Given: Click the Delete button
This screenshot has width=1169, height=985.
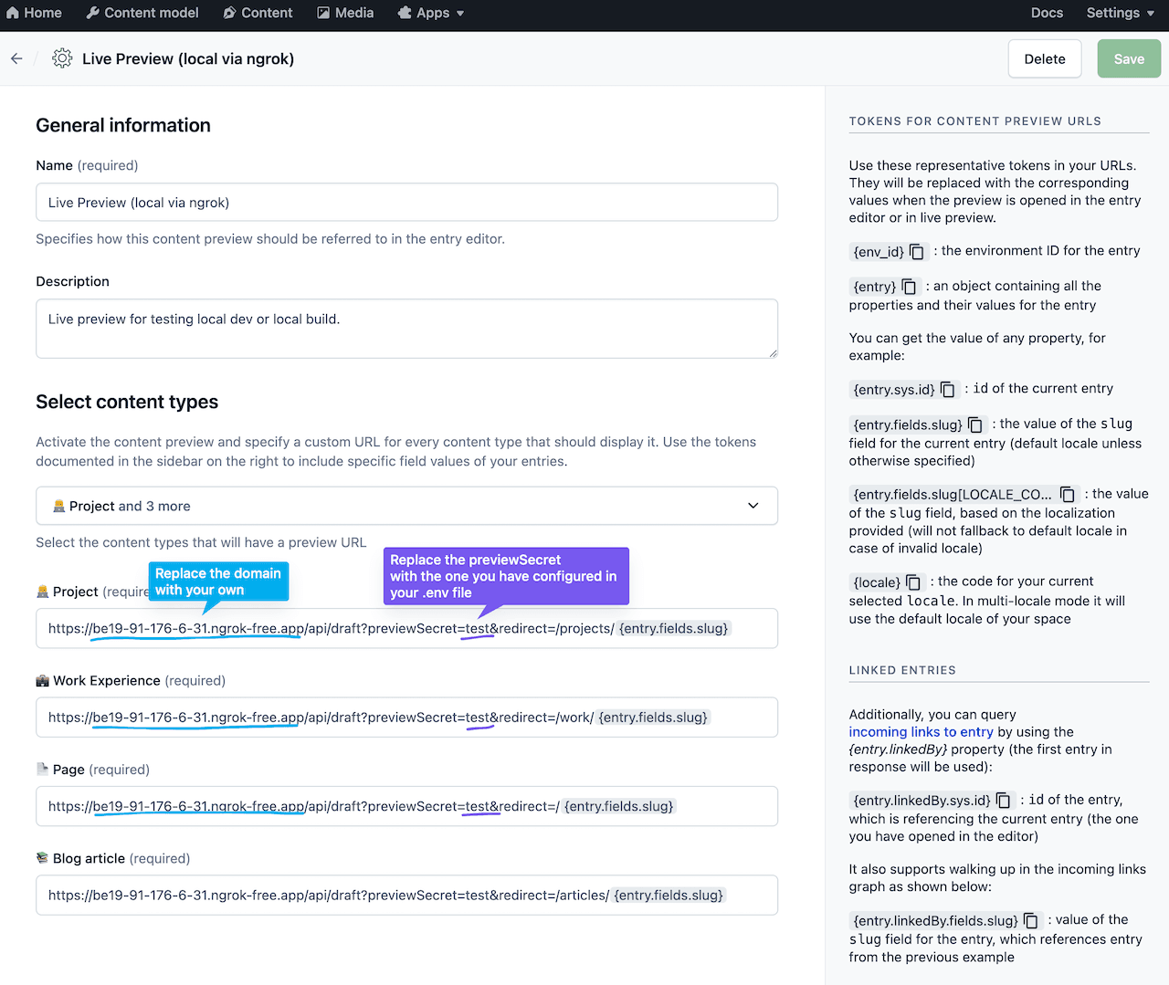Looking at the screenshot, I should coord(1045,58).
